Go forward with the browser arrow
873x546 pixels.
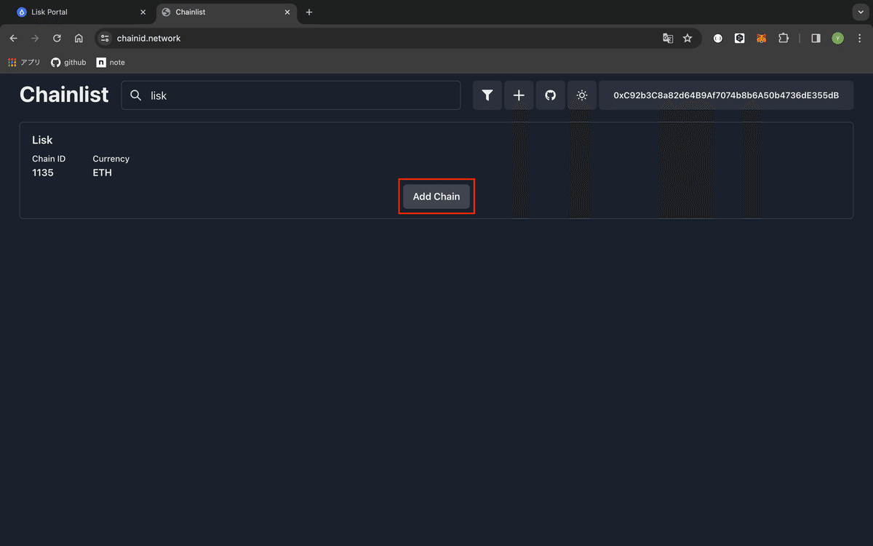click(35, 39)
